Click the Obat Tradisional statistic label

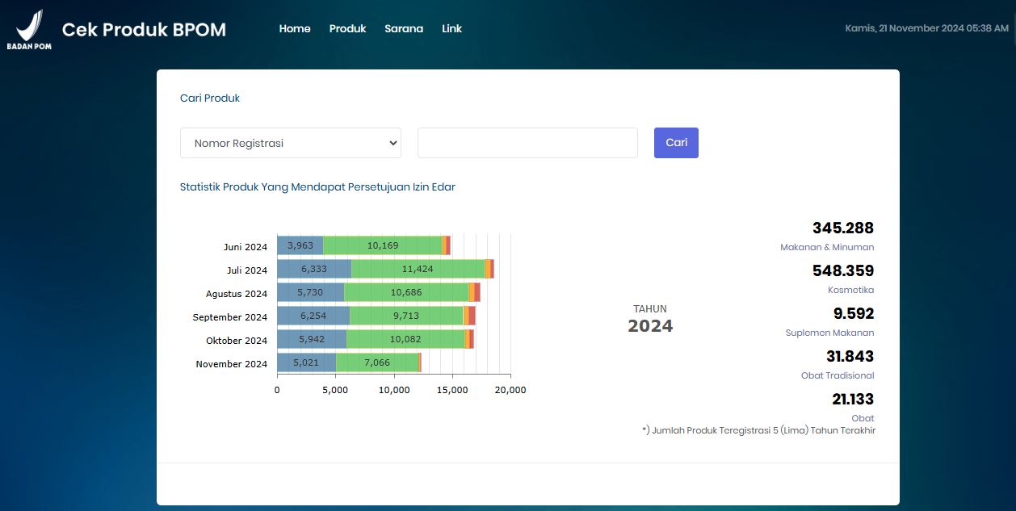pyautogui.click(x=837, y=375)
